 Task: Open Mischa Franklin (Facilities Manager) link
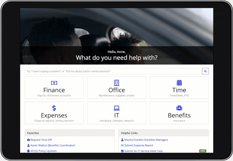146,140
